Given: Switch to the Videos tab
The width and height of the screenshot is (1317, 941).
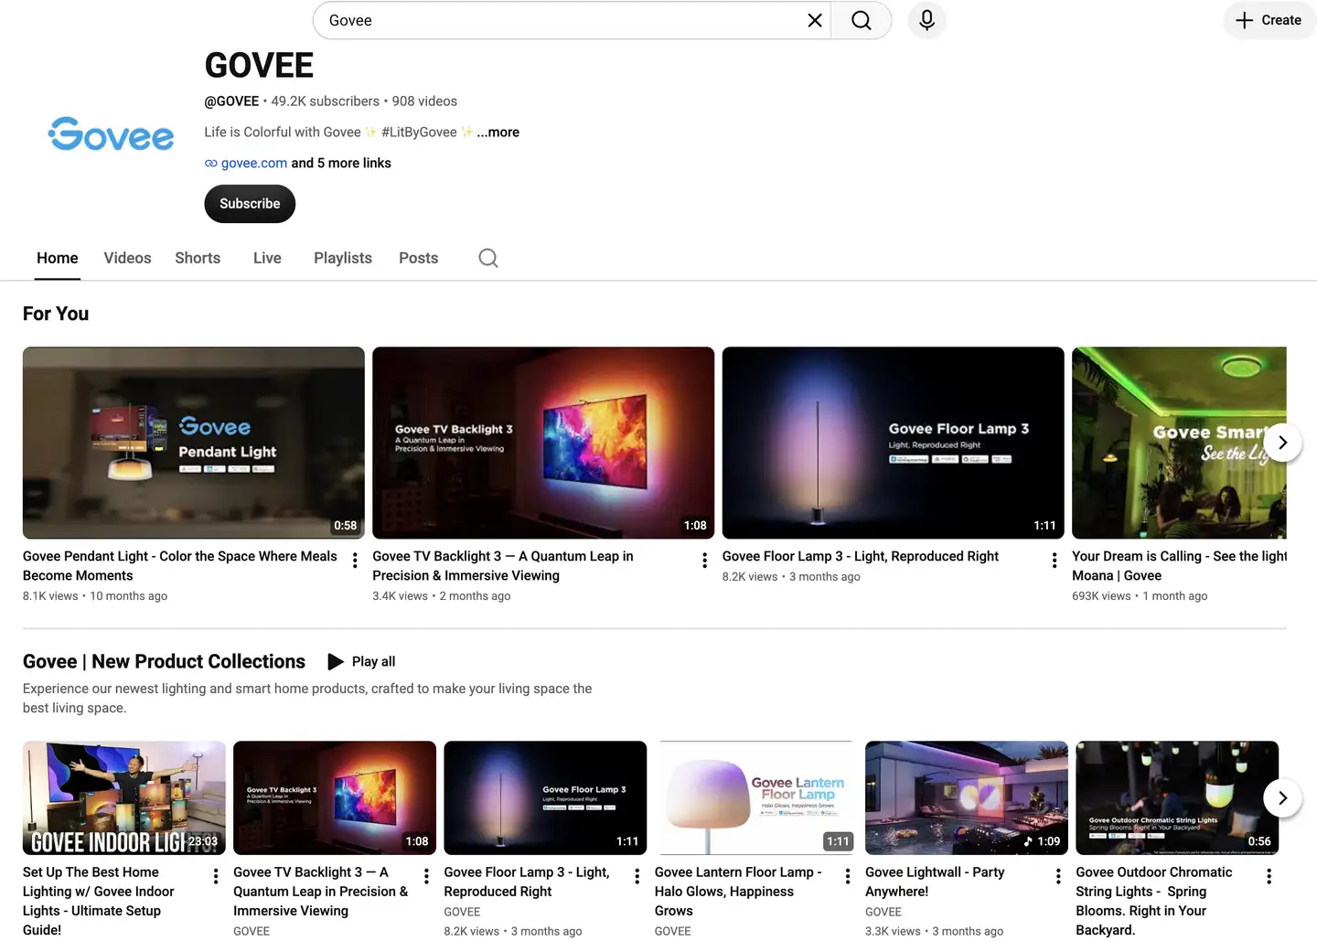Looking at the screenshot, I should (127, 258).
